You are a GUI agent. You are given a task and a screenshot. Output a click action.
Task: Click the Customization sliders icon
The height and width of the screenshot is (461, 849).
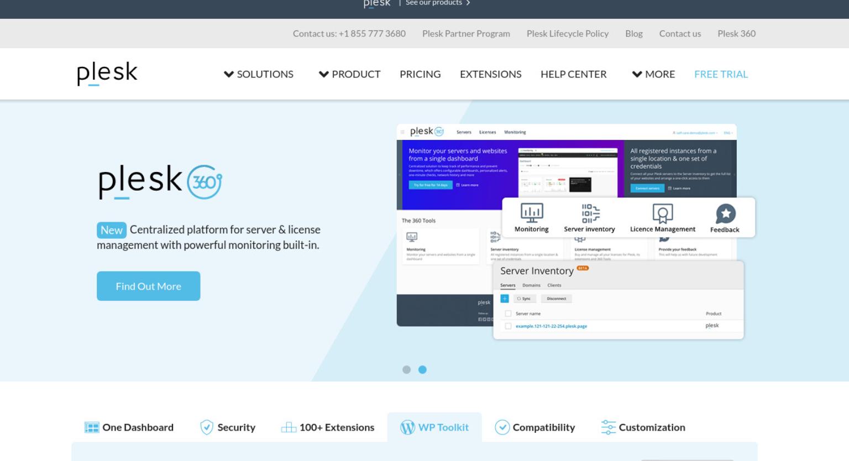[x=608, y=427]
